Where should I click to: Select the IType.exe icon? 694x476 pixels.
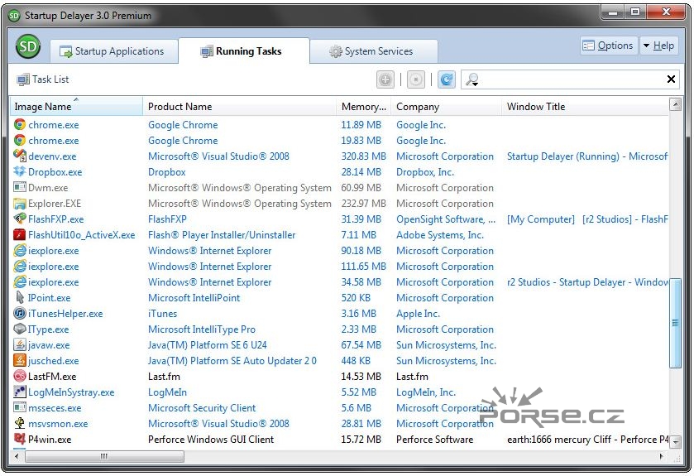20,329
